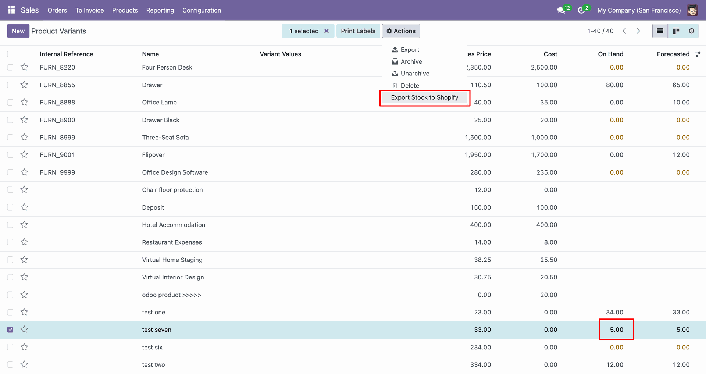Tick the test one row checkbox
This screenshot has height=374, width=706.
pyautogui.click(x=10, y=312)
